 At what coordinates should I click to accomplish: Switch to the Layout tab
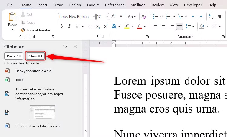coord(93,5)
